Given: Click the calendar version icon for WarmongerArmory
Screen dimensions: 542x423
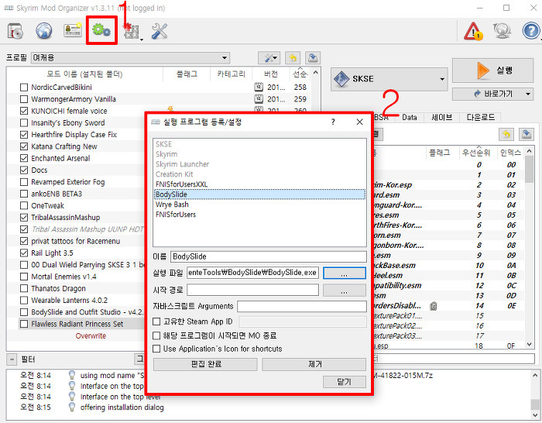Looking at the screenshot, I should pyautogui.click(x=259, y=99).
